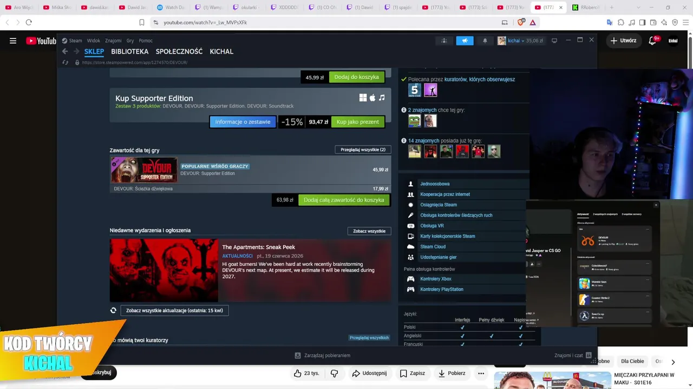Open Karty kolekcjonerskie Steam link
The width and height of the screenshot is (693, 389).
pos(448,237)
